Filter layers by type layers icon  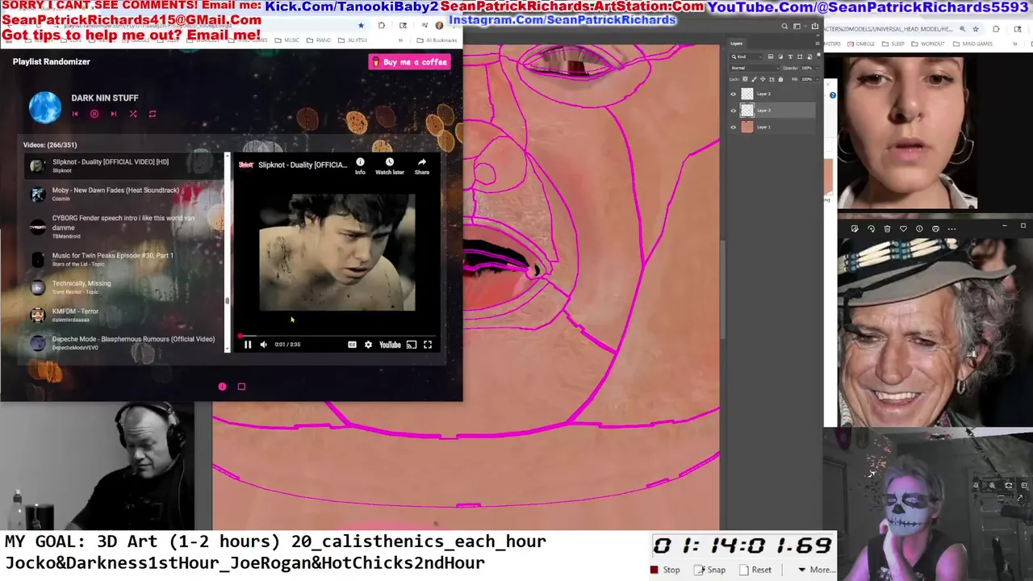click(x=790, y=56)
